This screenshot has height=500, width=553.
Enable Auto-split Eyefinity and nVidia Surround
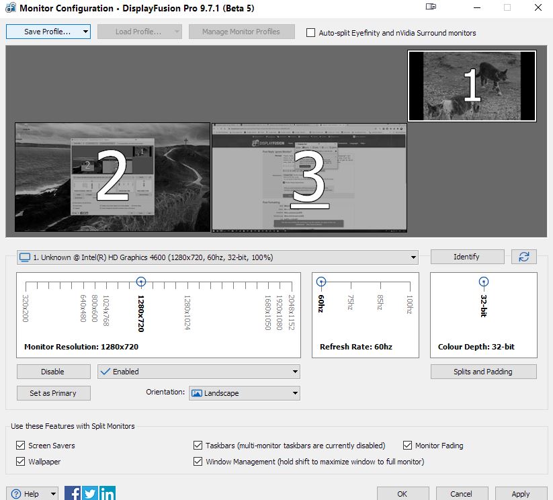click(310, 32)
